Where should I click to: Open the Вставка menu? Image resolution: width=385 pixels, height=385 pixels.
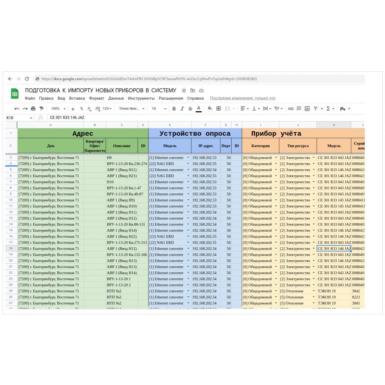77,98
